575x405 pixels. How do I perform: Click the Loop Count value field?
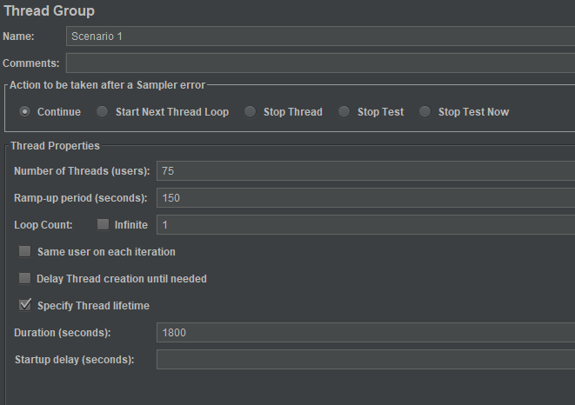(365, 224)
